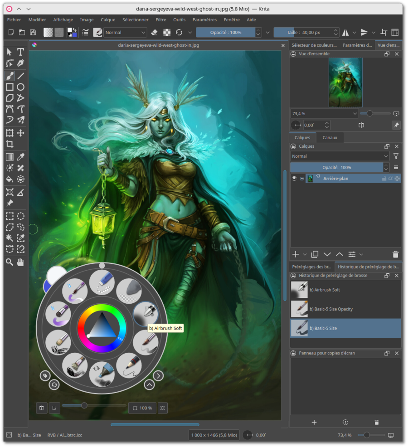This screenshot has height=447, width=408.
Task: Expand the opacity slider options arrow
Action: click(268, 33)
